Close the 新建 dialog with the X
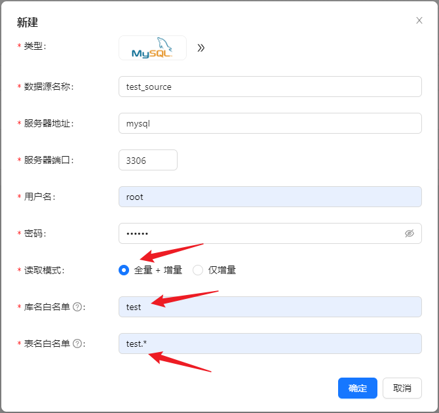 pyautogui.click(x=419, y=20)
